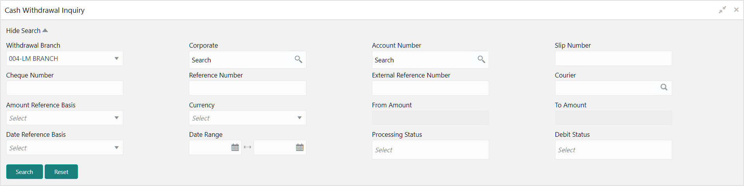Open the Debit Status select field
The image size is (744, 186).
(x=613, y=150)
